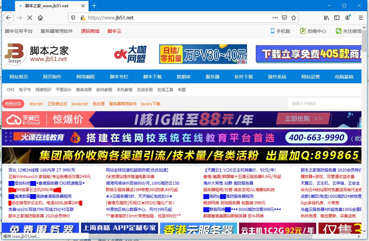Image resolution: width=369 pixels, height=241 pixels.
Task: Open 网络编程 nav item
Action: (x=85, y=77)
